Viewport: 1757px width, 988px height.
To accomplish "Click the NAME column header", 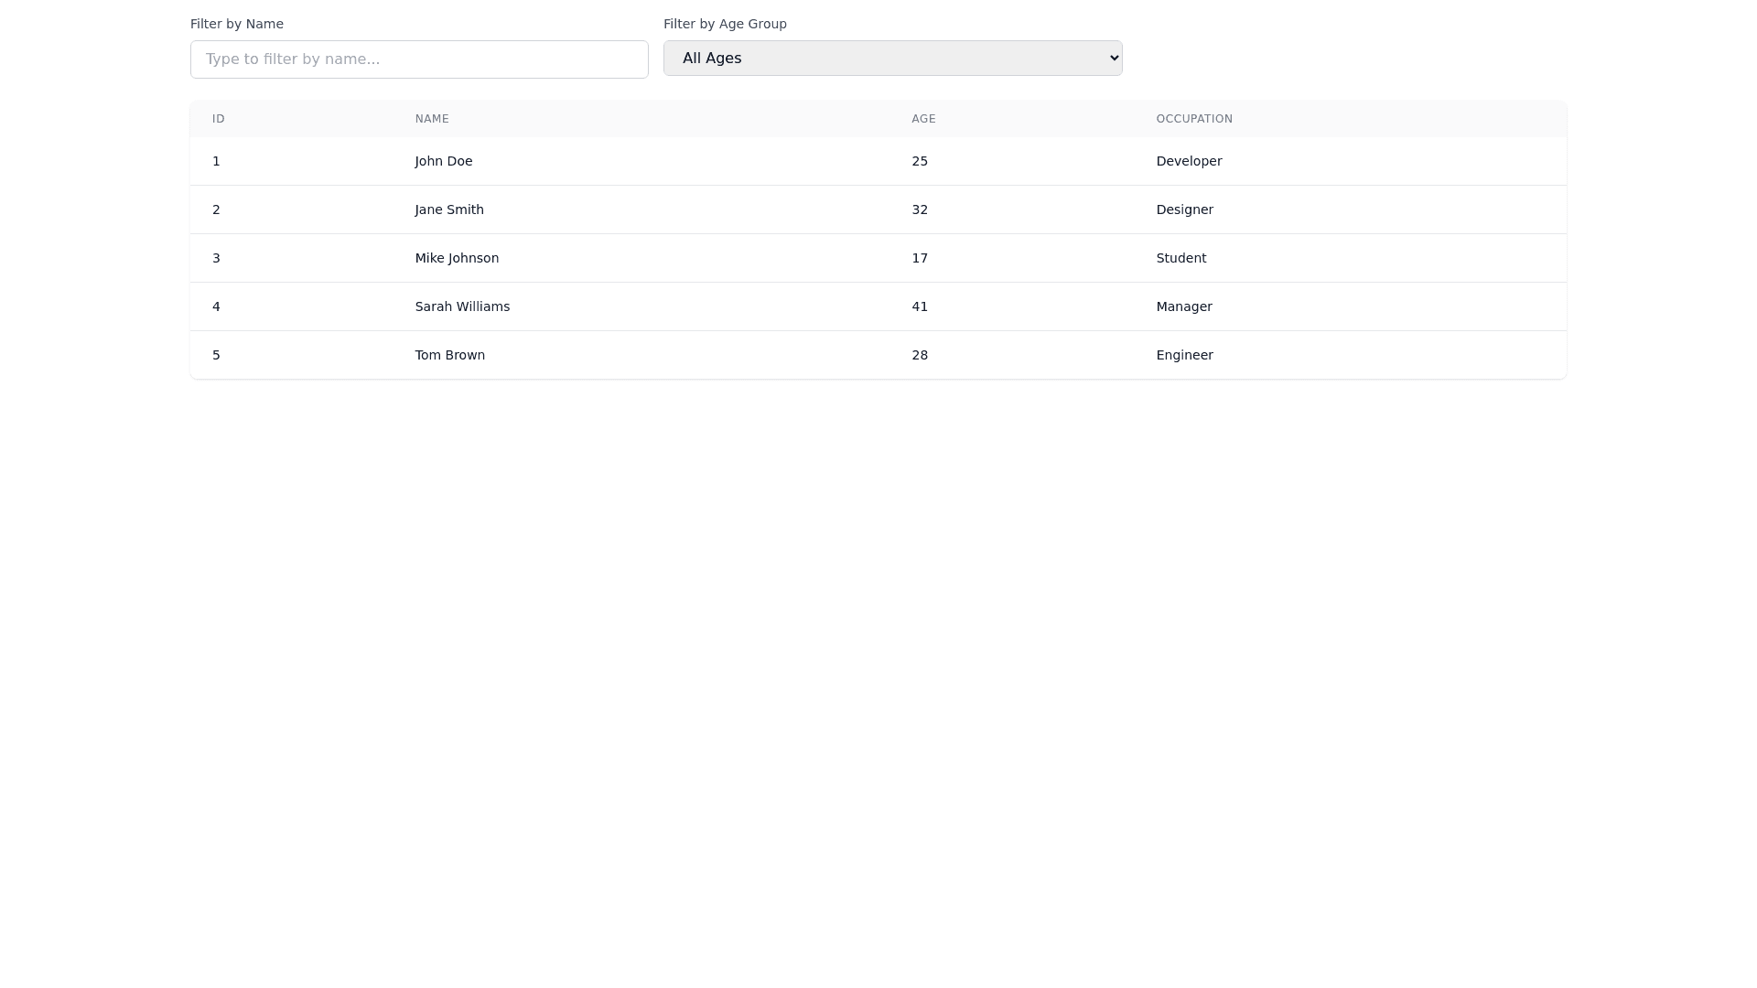I will [432, 119].
